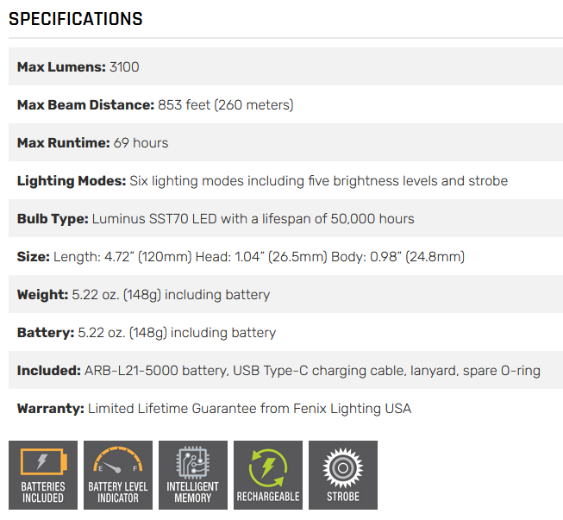Click the Lighting Modes description text

318,180
